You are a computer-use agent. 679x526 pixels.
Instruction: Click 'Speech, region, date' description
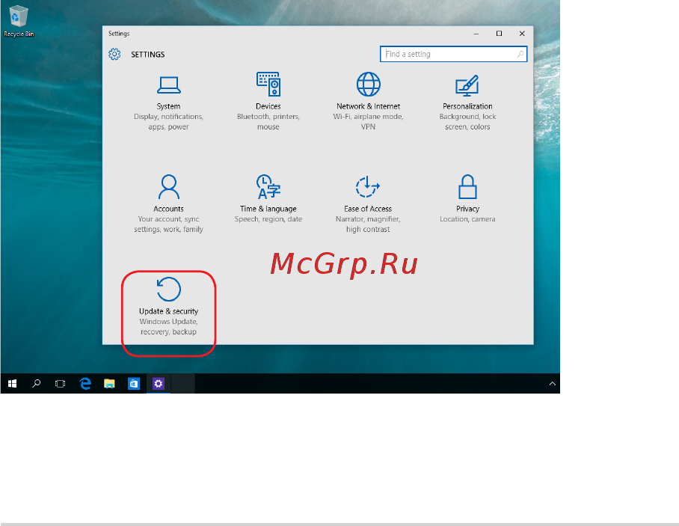(268, 219)
